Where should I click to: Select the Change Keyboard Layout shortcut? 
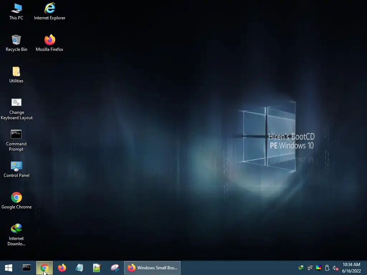pyautogui.click(x=16, y=109)
